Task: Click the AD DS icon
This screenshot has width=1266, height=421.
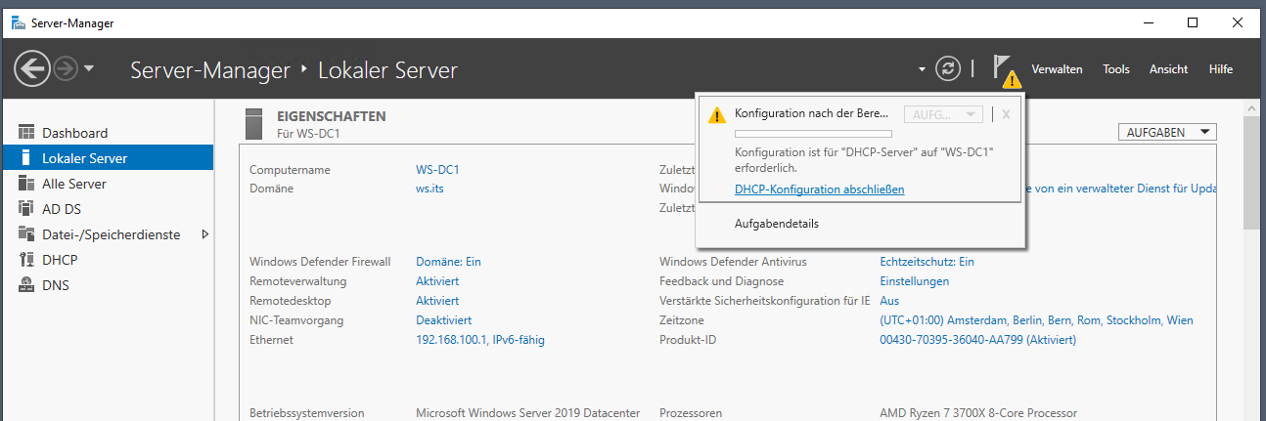Action: 26,208
